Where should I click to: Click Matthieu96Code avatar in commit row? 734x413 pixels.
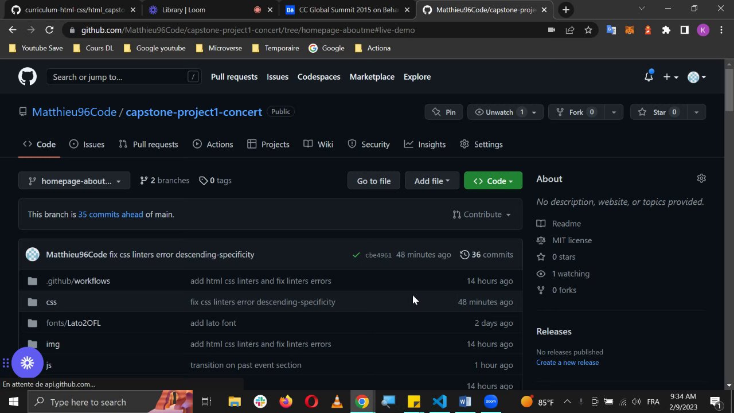[x=33, y=255]
